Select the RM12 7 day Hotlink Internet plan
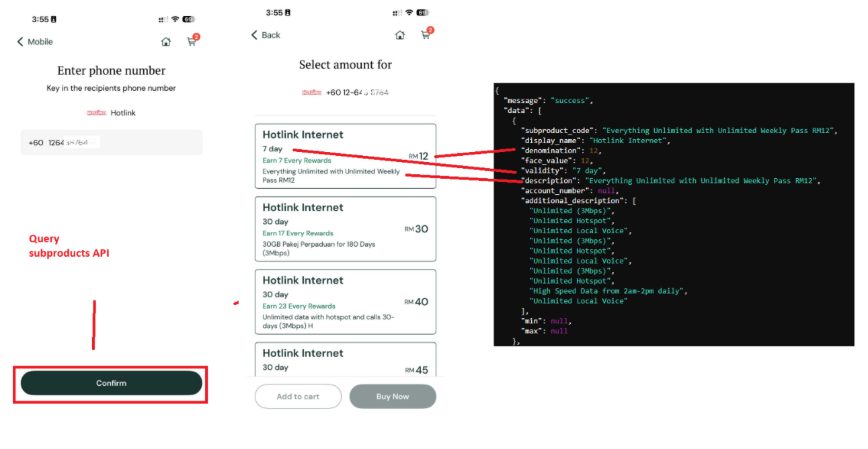Viewport: 868px width, 449px height. coord(345,155)
